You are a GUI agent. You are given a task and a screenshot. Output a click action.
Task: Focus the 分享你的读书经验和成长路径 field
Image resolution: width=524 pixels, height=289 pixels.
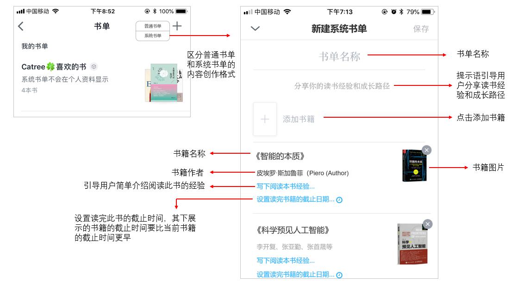(x=342, y=86)
